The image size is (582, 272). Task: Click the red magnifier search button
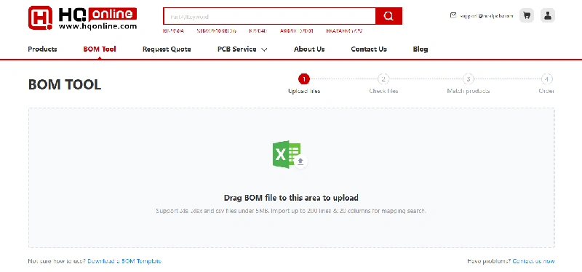(x=388, y=16)
